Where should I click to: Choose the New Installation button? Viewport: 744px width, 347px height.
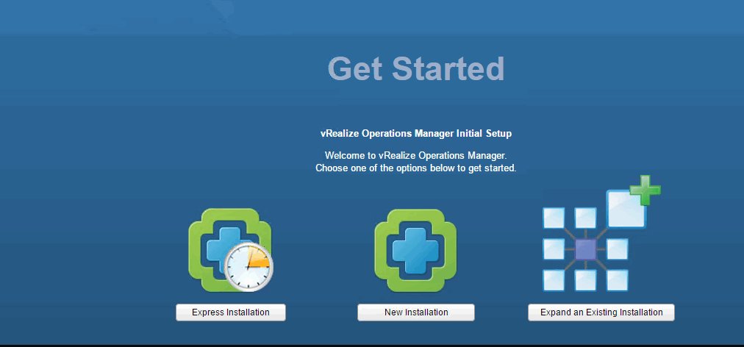tap(415, 312)
